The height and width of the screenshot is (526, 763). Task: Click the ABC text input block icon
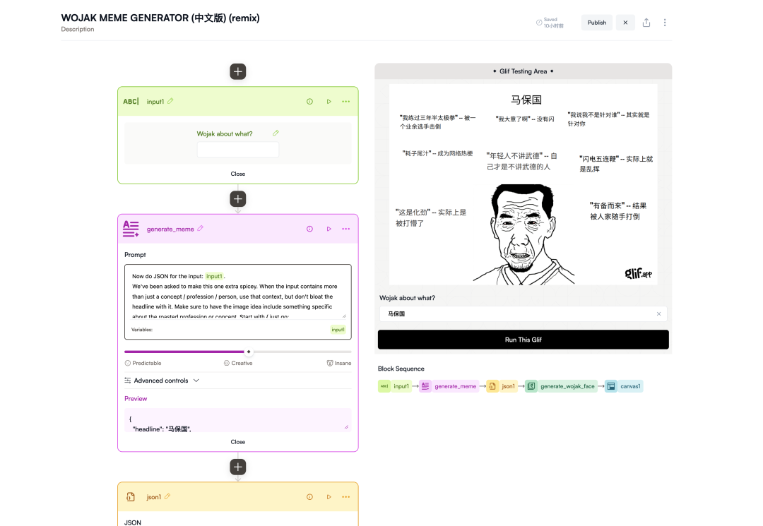(x=131, y=102)
